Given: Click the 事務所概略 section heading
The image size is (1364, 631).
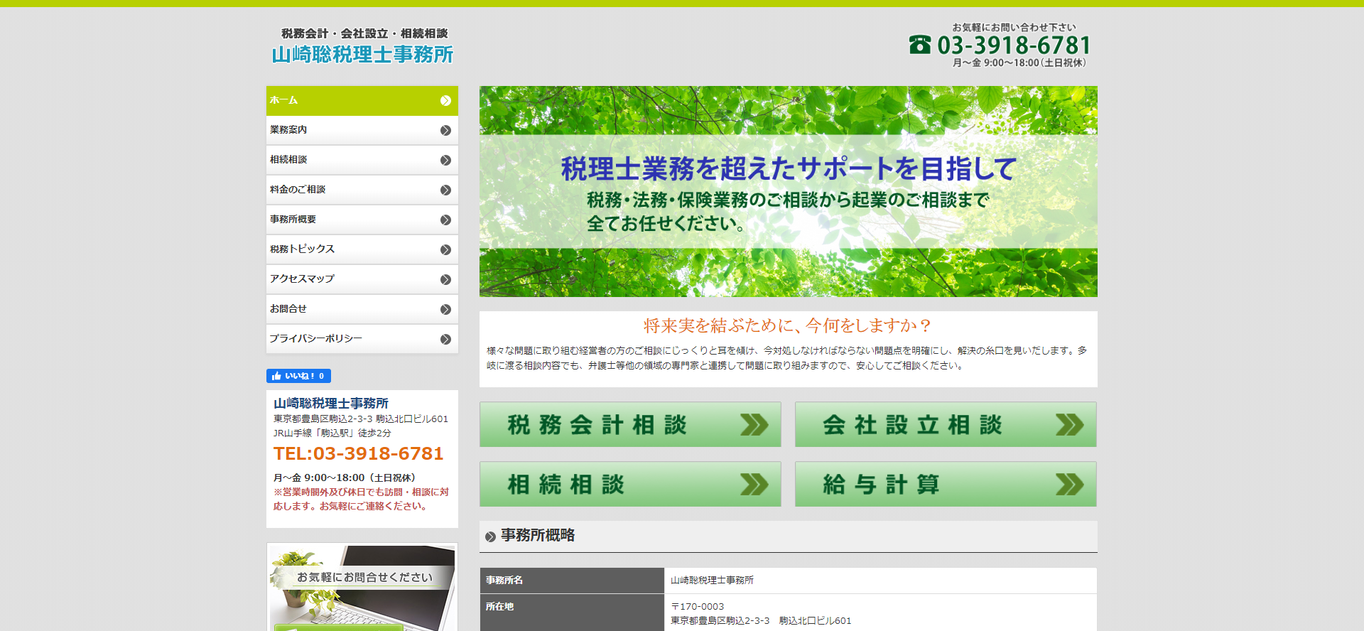Looking at the screenshot, I should coord(538,535).
